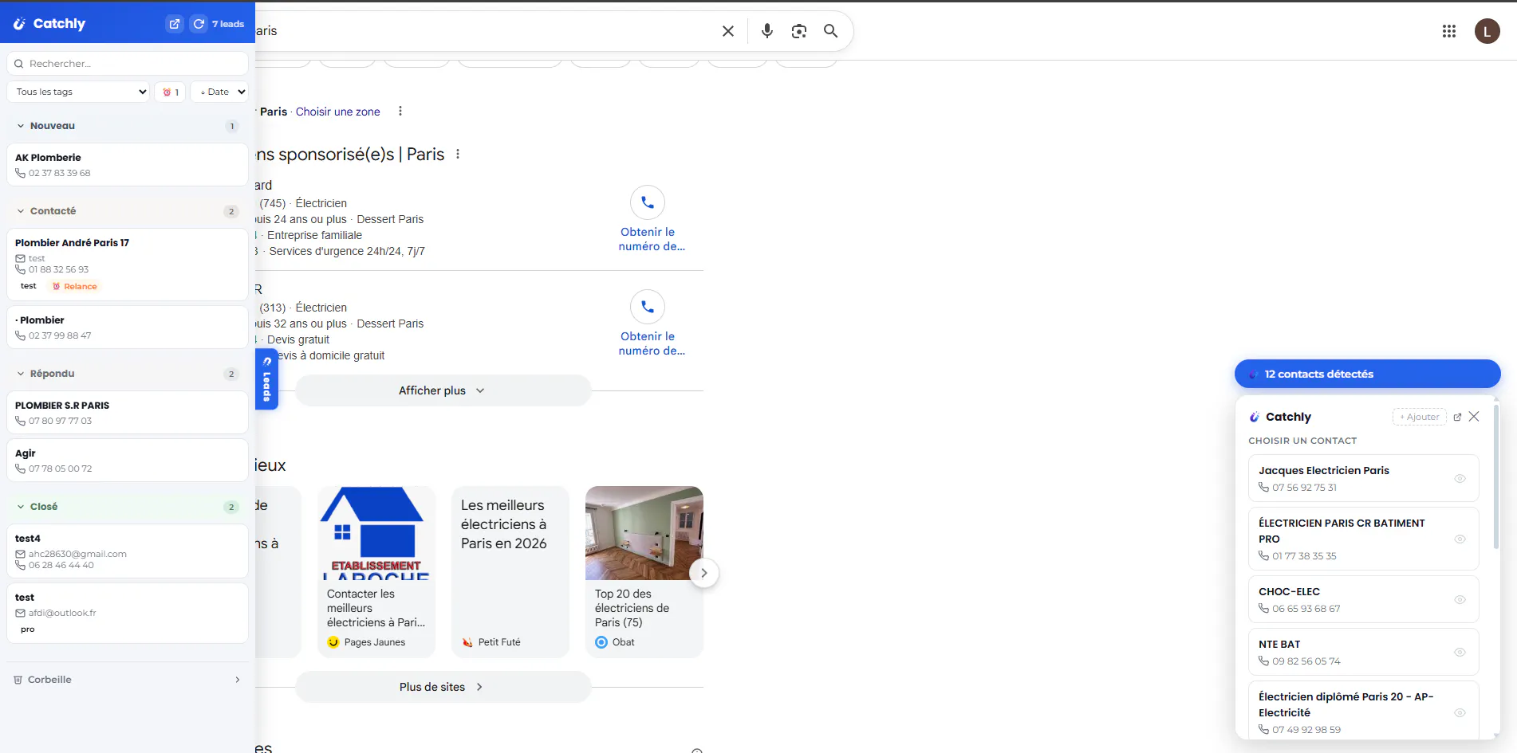Click the Relance tag on Plombier André
The width and height of the screenshot is (1517, 753).
coord(75,287)
